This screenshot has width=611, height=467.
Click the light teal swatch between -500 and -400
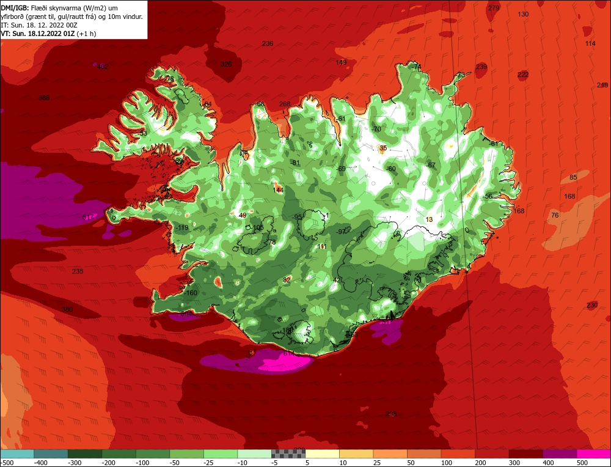(x=17, y=454)
